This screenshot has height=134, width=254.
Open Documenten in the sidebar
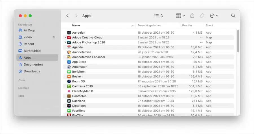[x=37, y=64]
